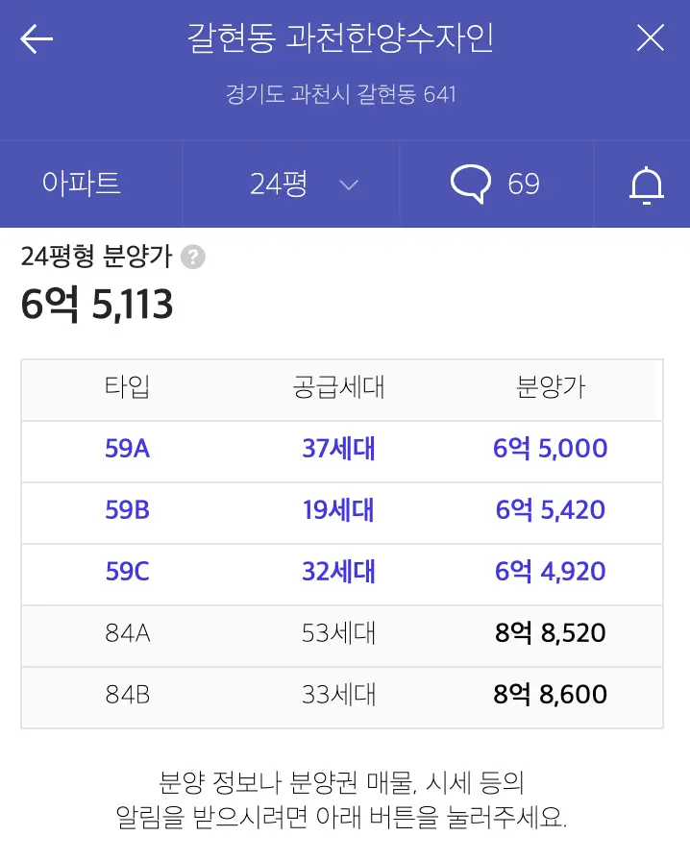Select the 59B type row
Image resolution: width=690 pixels, height=861 pixels.
point(128,510)
